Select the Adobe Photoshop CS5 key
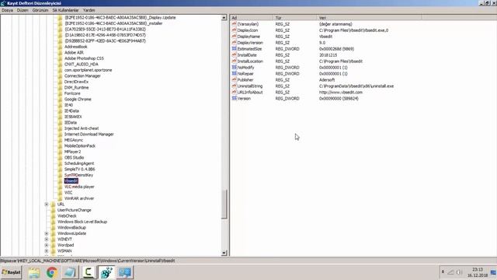Image resolution: width=497 pixels, height=280 pixels. pyautogui.click(x=84, y=58)
